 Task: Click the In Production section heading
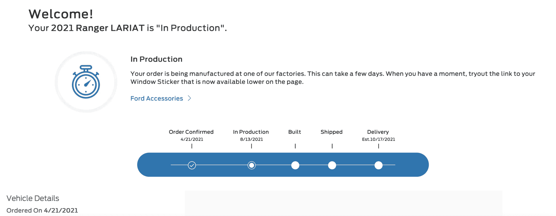point(157,59)
